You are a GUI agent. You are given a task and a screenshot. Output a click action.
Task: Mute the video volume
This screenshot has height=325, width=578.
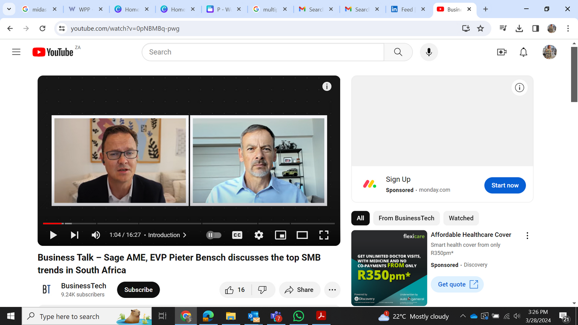coord(96,235)
